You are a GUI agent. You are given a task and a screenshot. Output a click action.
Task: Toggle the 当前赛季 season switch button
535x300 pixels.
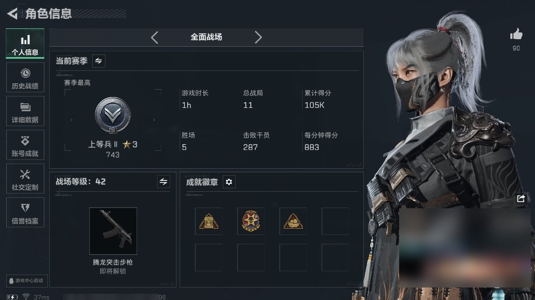coord(99,61)
